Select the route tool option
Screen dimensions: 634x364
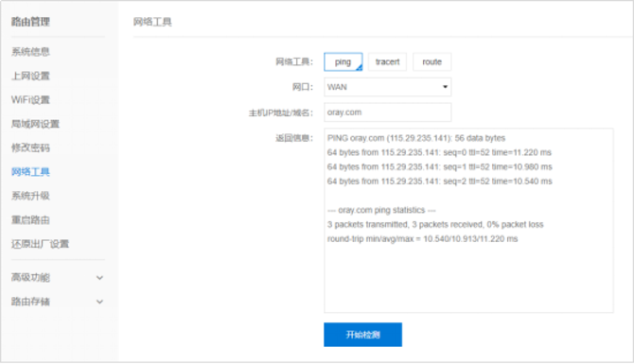point(431,61)
